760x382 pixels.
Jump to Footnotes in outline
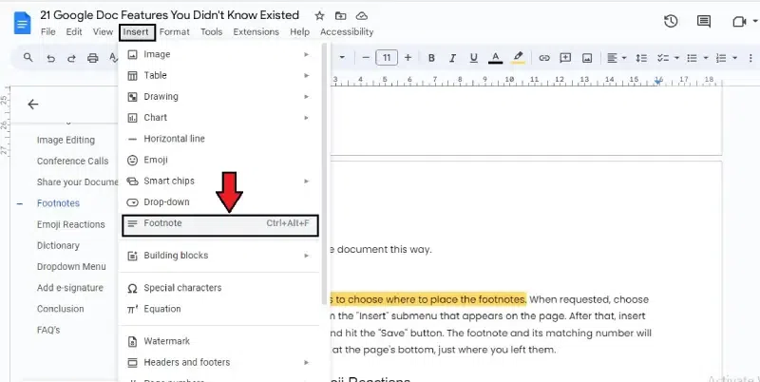58,203
